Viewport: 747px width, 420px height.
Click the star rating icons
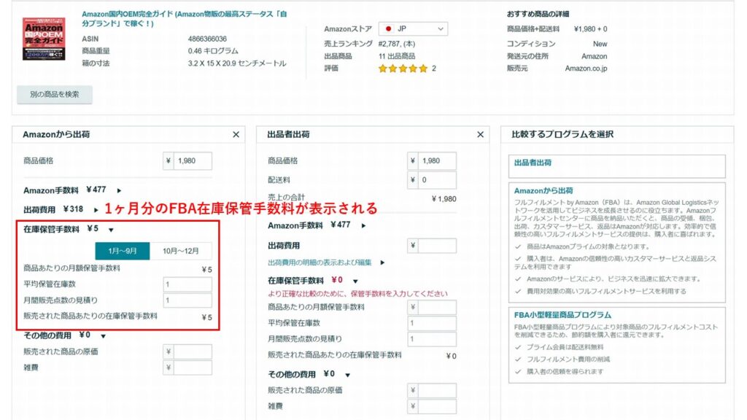403,69
